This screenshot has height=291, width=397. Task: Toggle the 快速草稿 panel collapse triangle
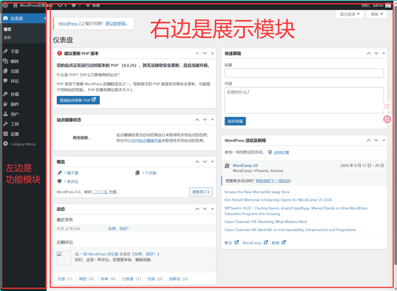tap(384, 53)
